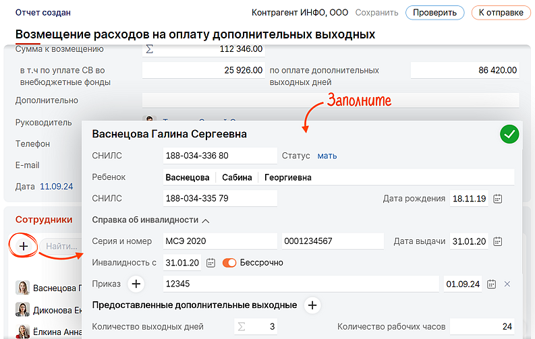
Task: Edit the certificate number field 0001234567
Action: tap(332, 242)
